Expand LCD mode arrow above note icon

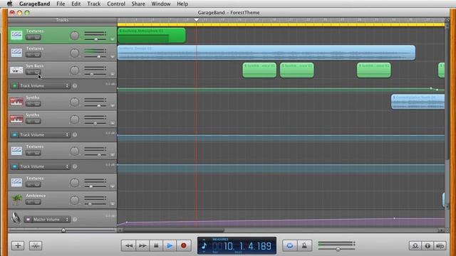204,240
